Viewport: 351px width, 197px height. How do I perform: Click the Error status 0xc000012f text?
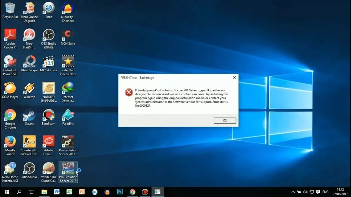181,104
